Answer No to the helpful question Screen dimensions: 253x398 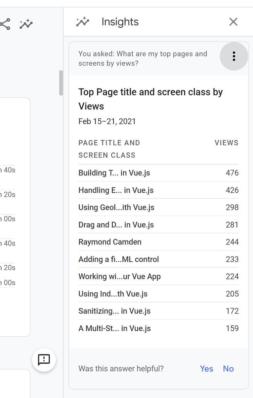(x=228, y=368)
